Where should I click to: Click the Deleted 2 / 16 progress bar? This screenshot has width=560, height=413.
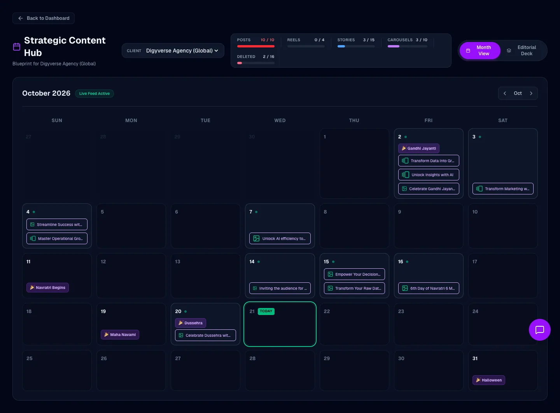[256, 63]
